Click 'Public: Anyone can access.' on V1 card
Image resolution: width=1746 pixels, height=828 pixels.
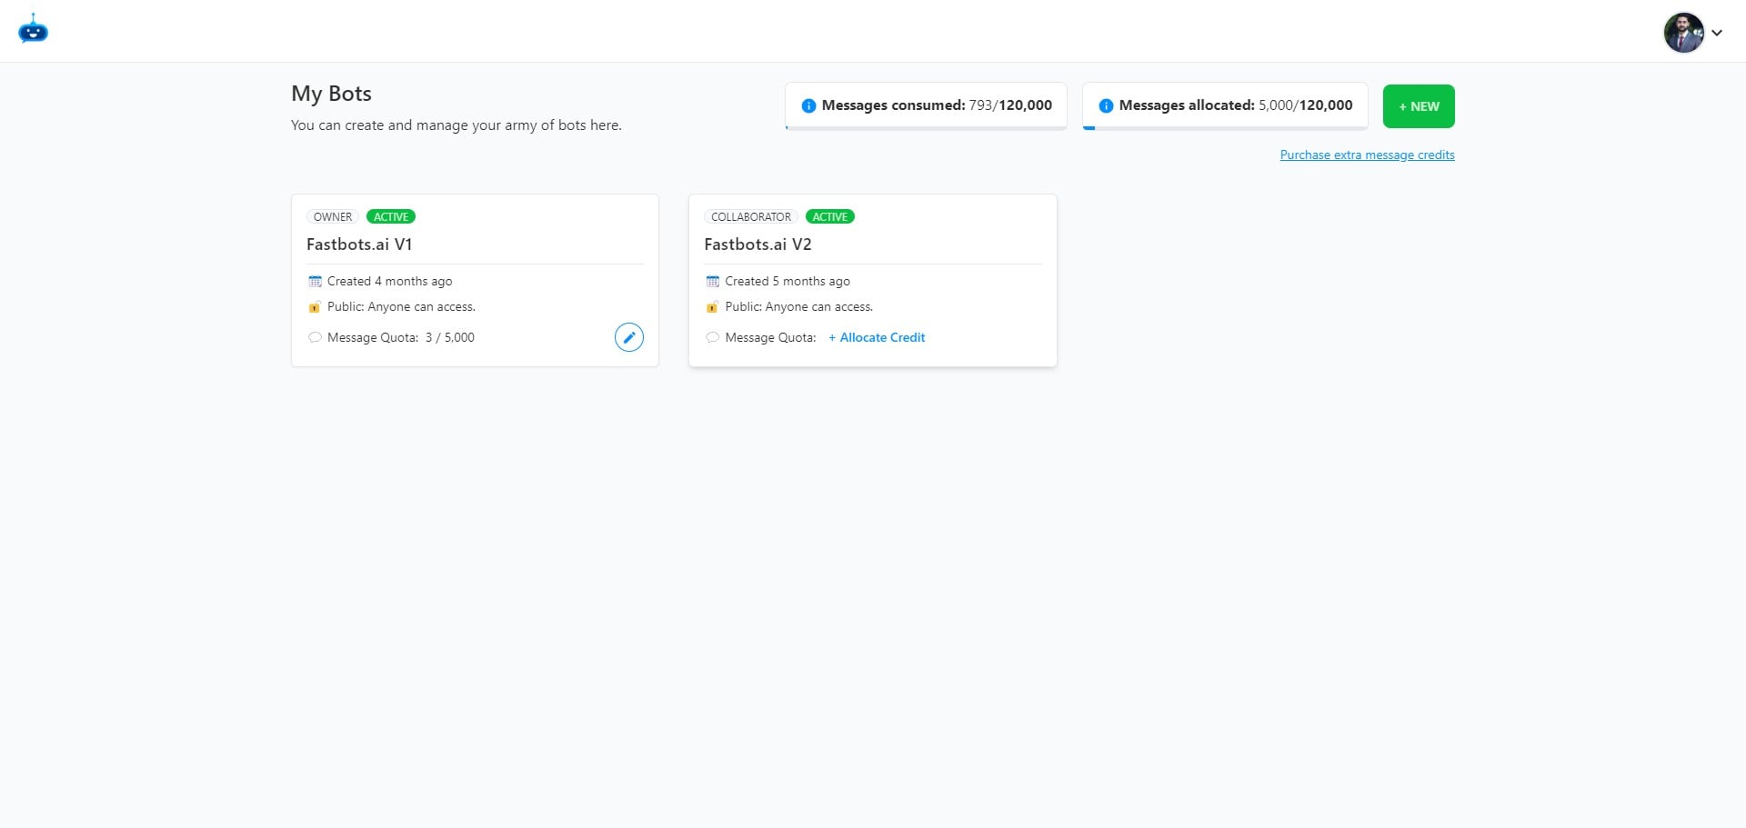(401, 306)
